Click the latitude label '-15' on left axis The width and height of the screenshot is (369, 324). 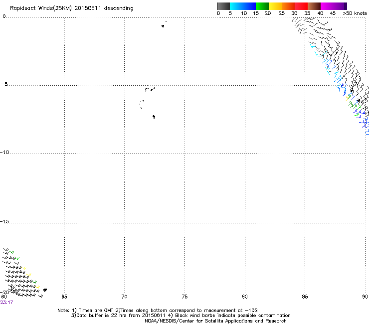coord(4,221)
